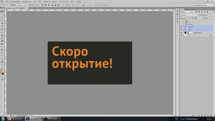Open the collapsed Actions panel icon
The height and width of the screenshot is (121, 215).
[177, 14]
